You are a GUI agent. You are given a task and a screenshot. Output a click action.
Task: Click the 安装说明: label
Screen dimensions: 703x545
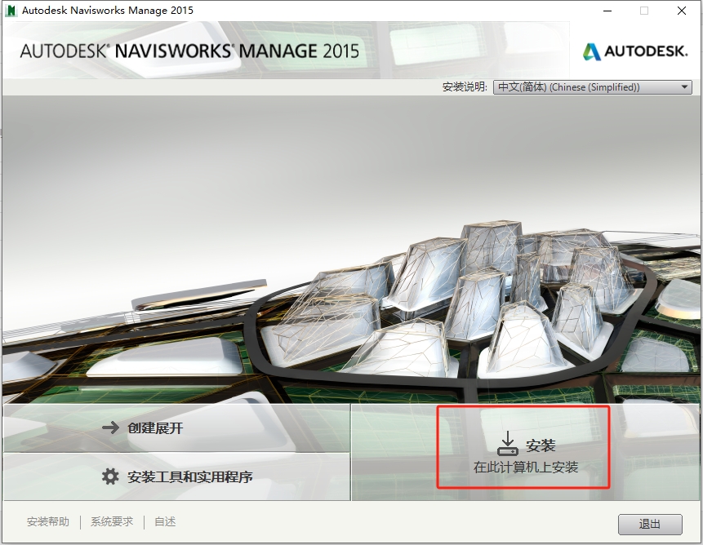(x=465, y=86)
